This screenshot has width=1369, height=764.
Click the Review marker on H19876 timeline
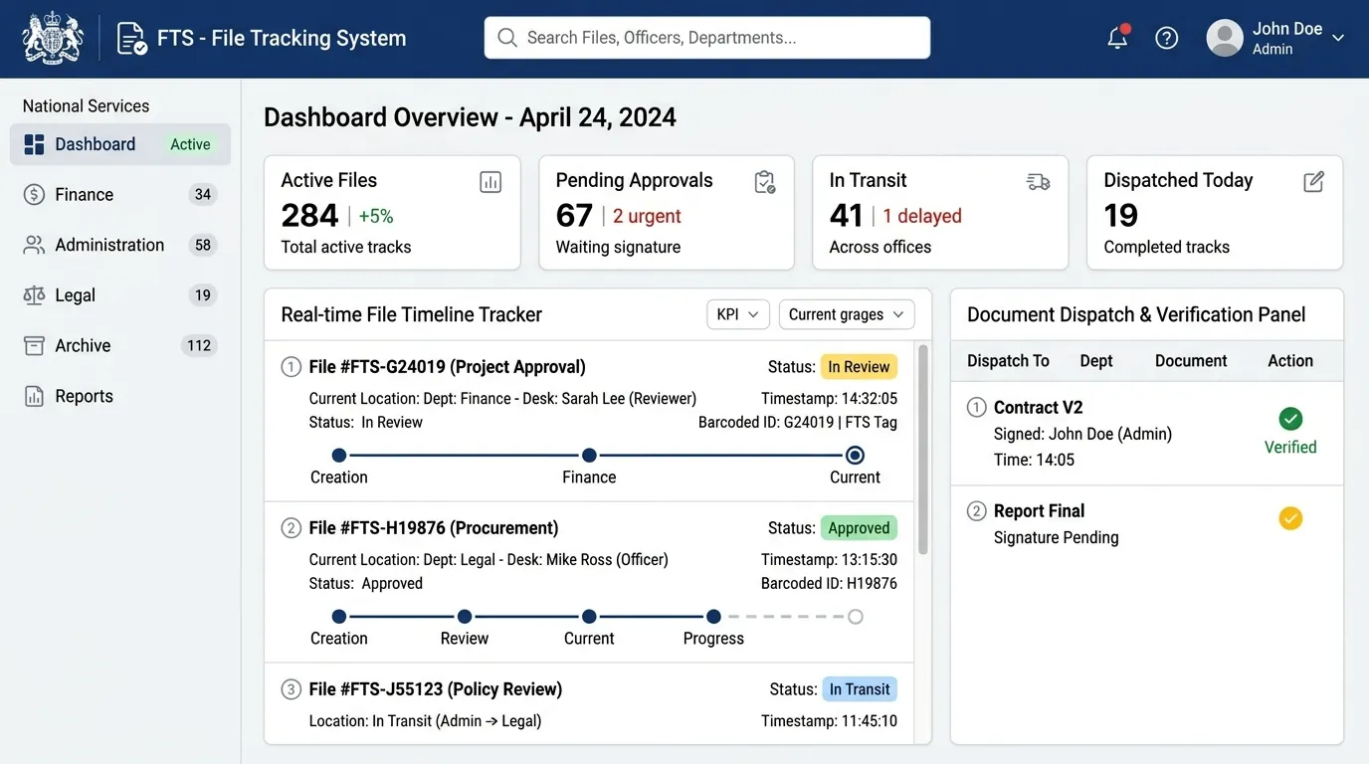coord(465,617)
